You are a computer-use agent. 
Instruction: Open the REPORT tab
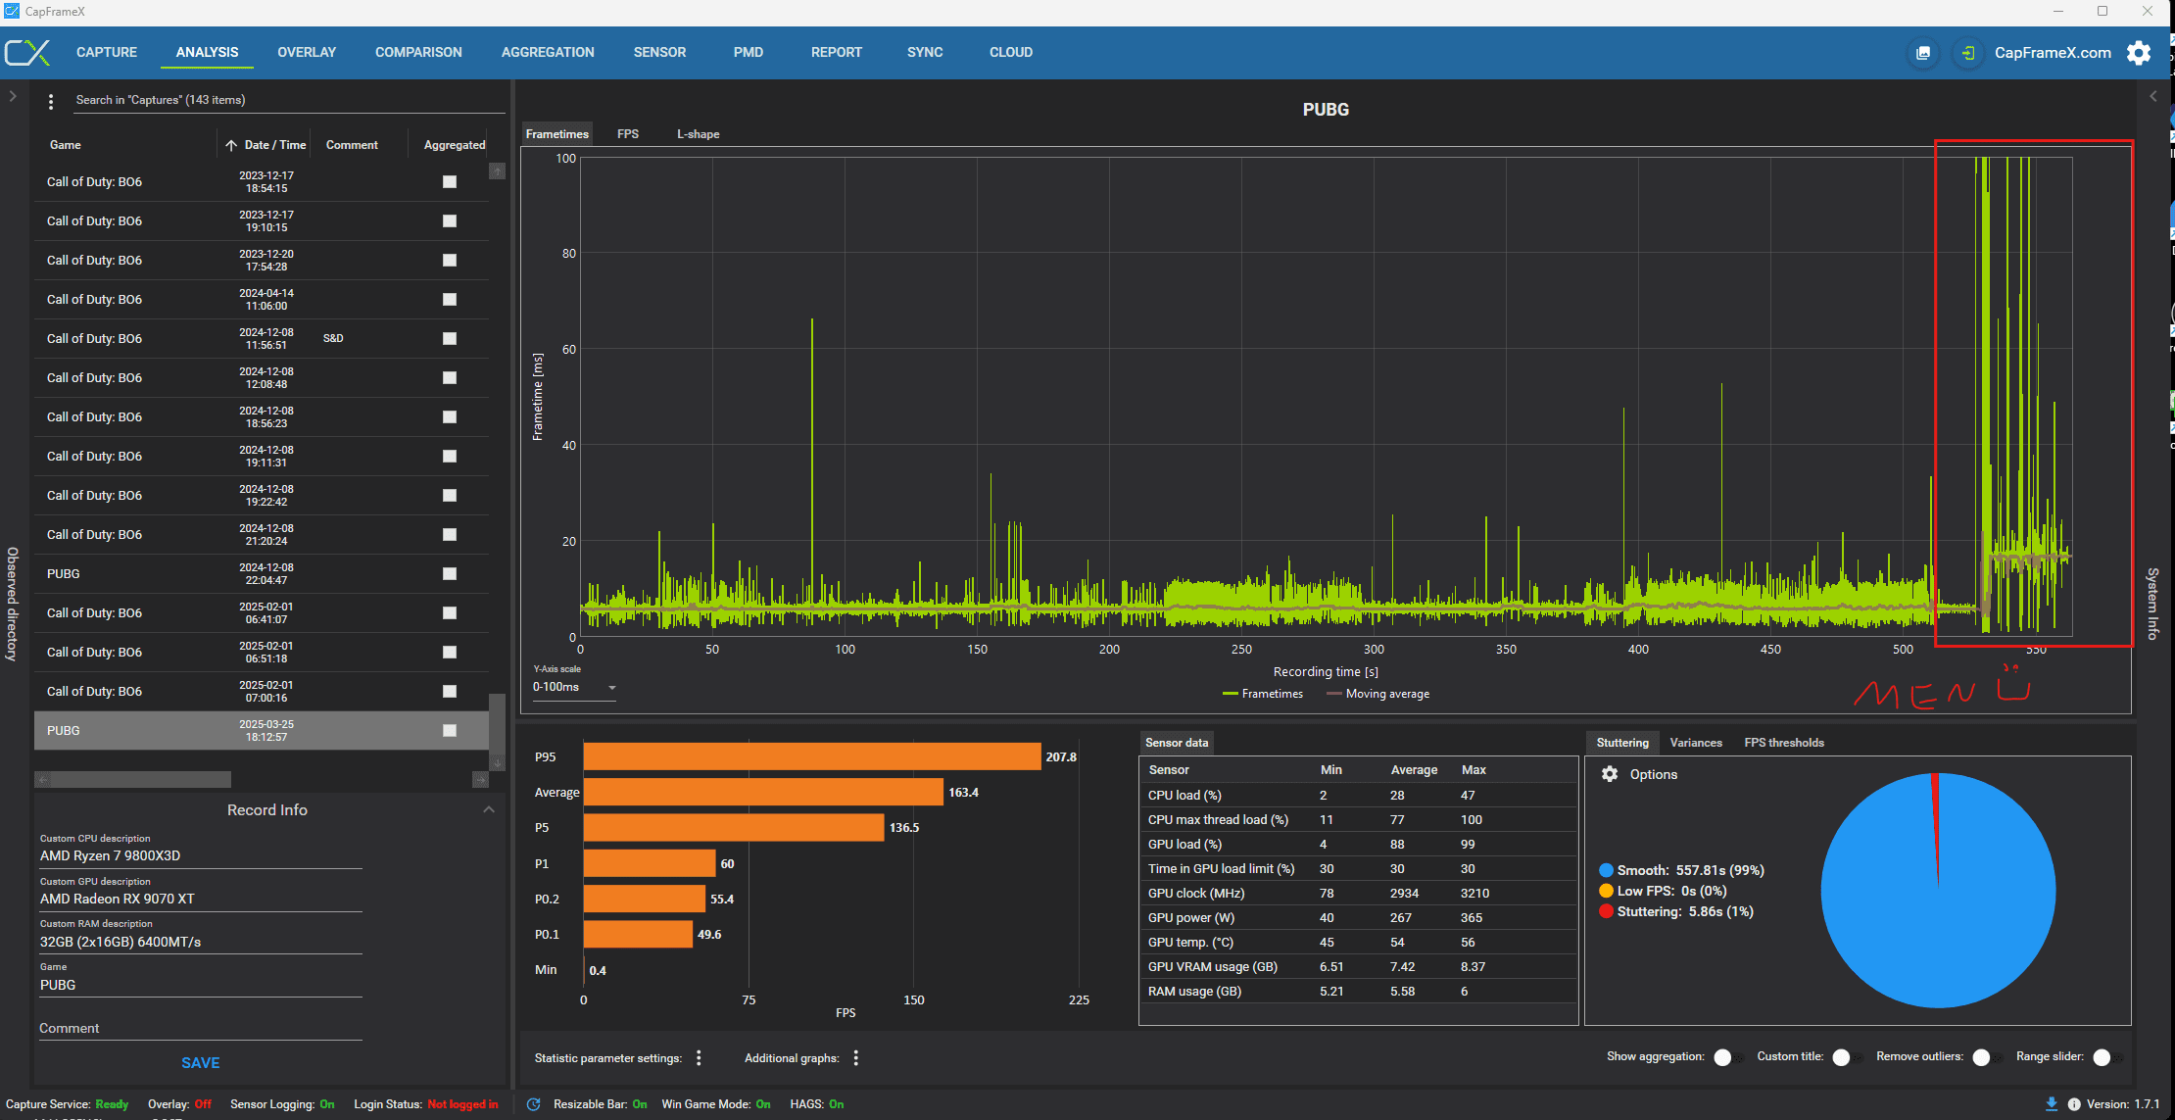pos(837,52)
